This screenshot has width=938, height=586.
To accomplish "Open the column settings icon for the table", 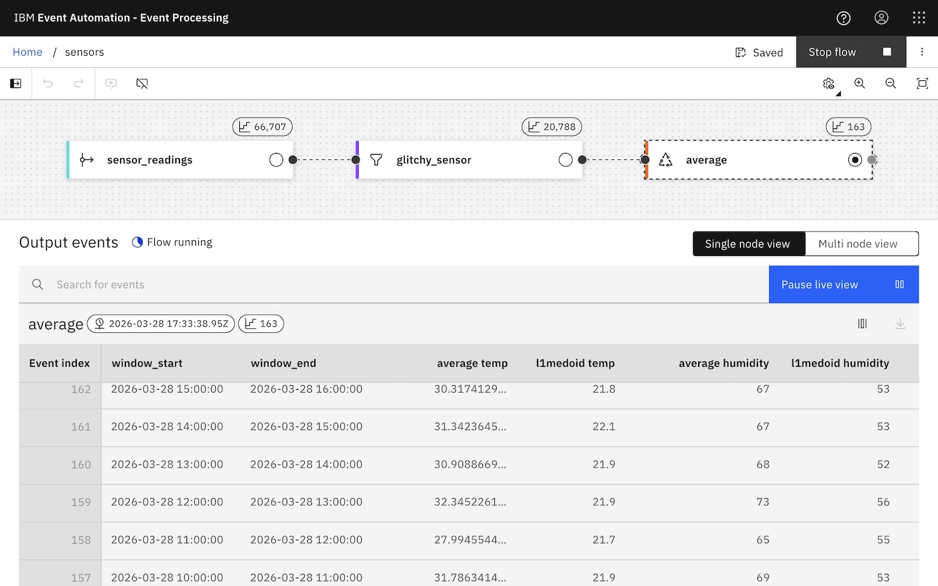I will click(x=862, y=324).
